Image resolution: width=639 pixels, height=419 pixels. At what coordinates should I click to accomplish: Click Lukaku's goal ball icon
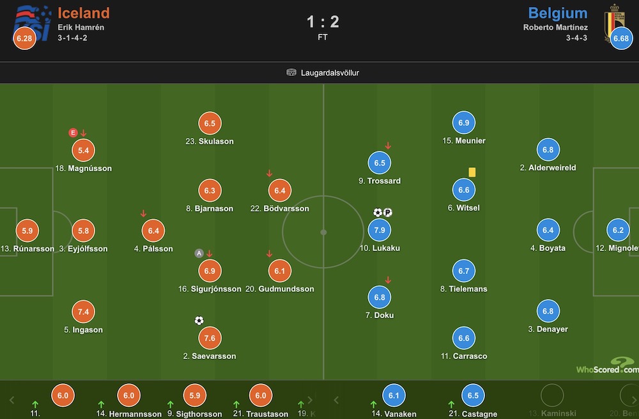(378, 212)
